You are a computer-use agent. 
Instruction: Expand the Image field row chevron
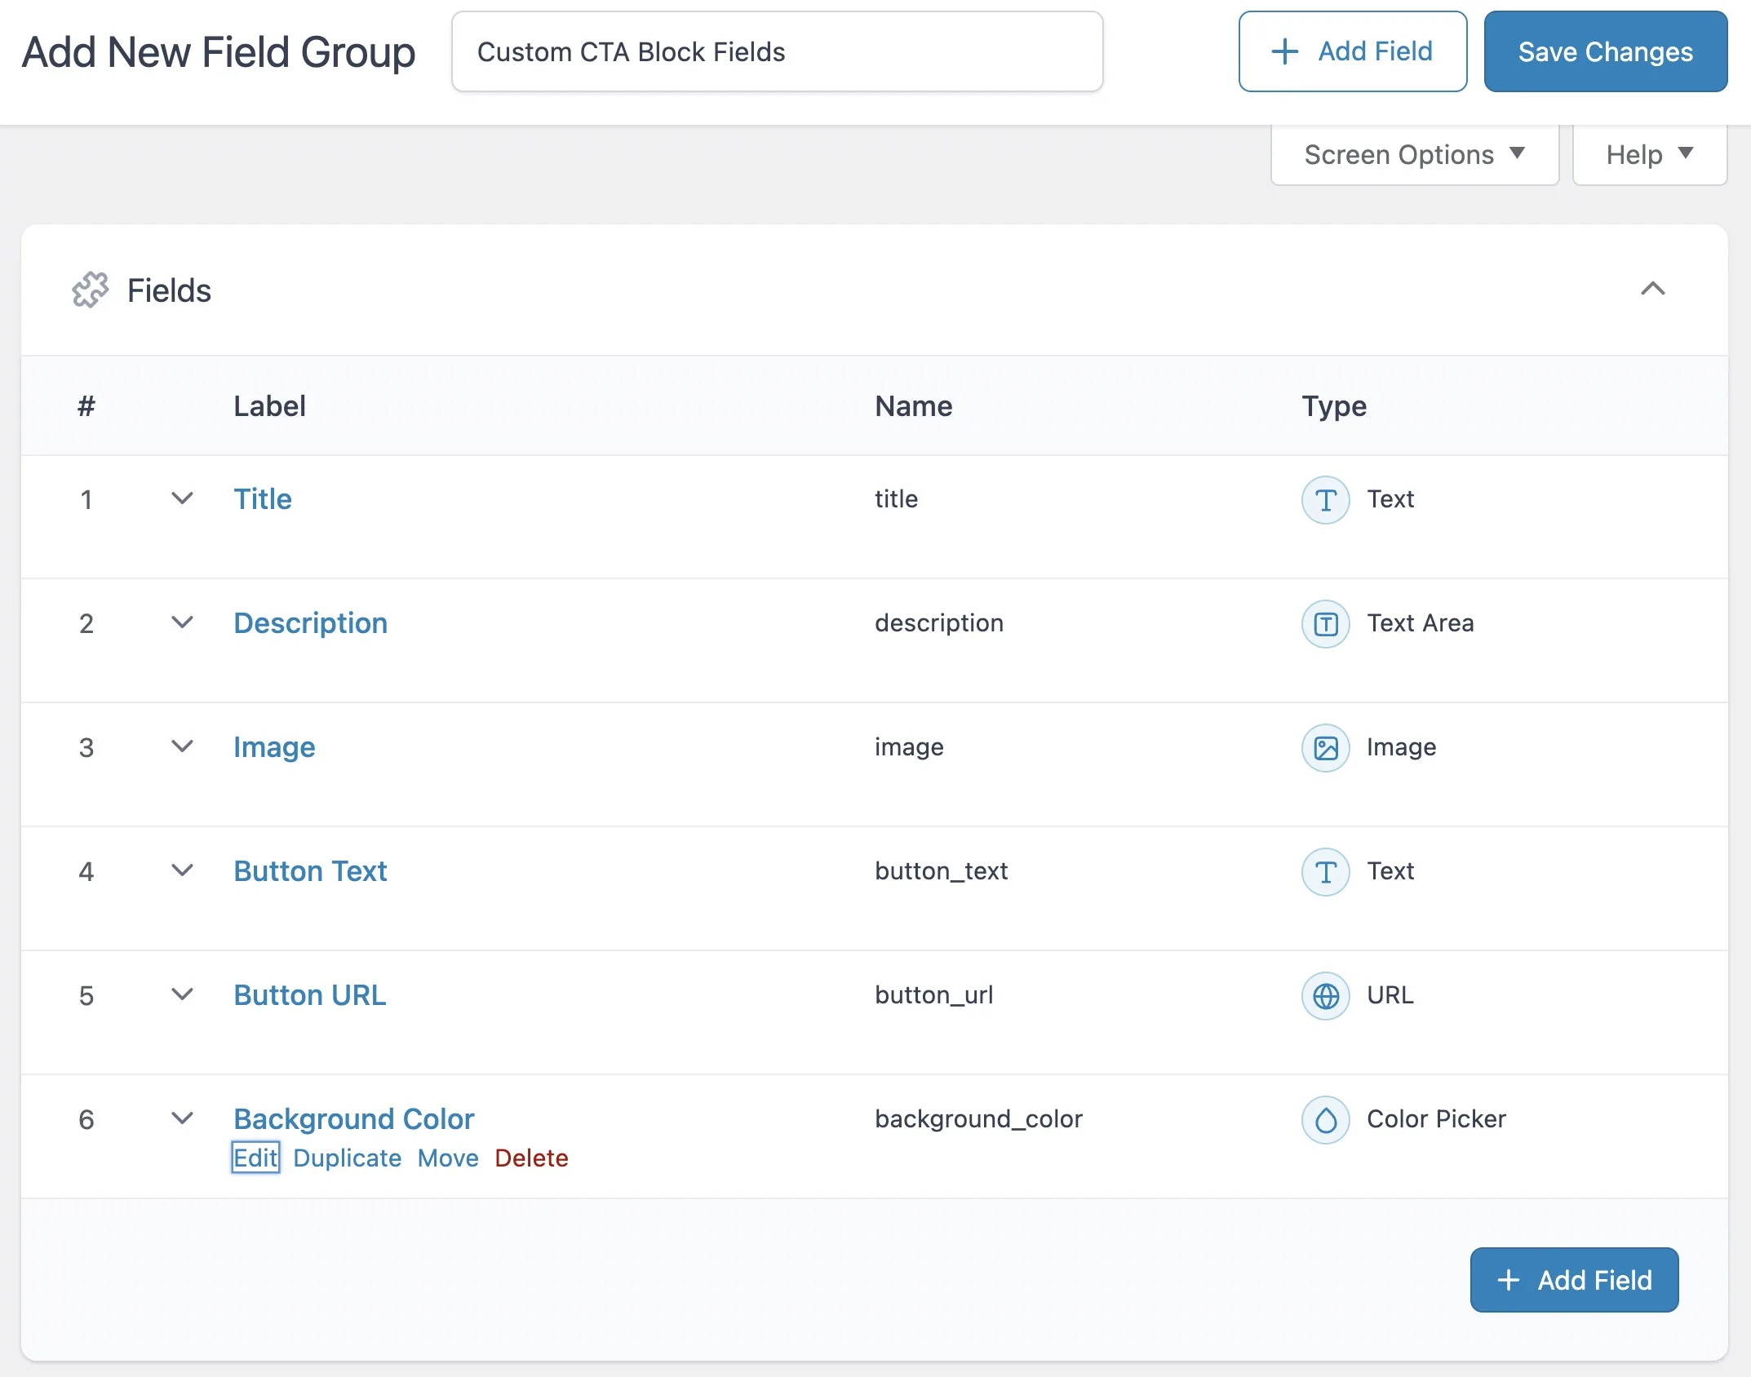tap(183, 746)
